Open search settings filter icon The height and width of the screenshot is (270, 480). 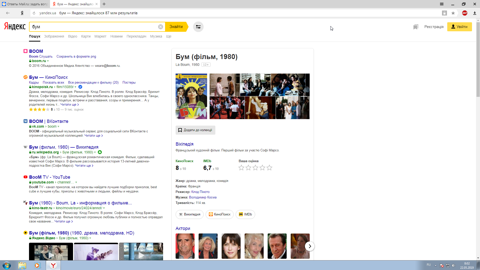tap(198, 27)
